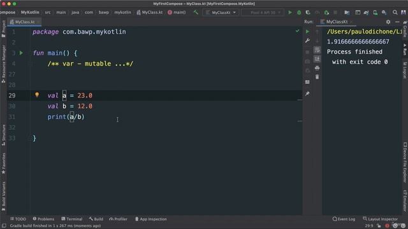Close the MyClass.kt editor tab
Image resolution: width=408 pixels, height=229 pixels.
38,22
